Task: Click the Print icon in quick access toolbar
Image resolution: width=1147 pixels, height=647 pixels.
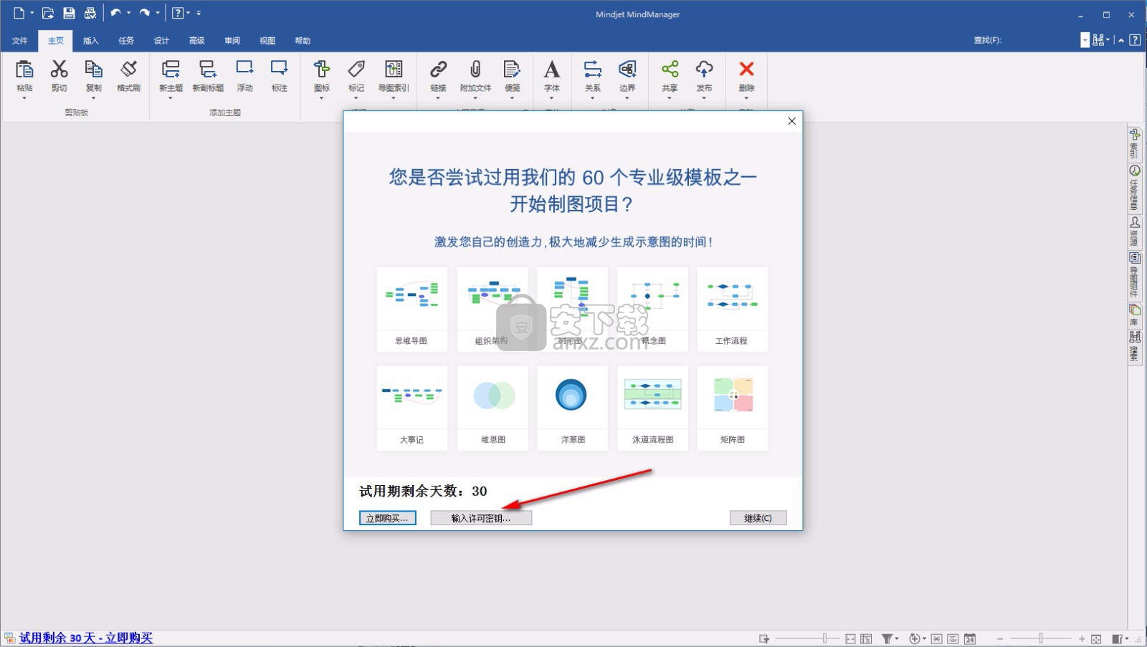Action: (90, 13)
